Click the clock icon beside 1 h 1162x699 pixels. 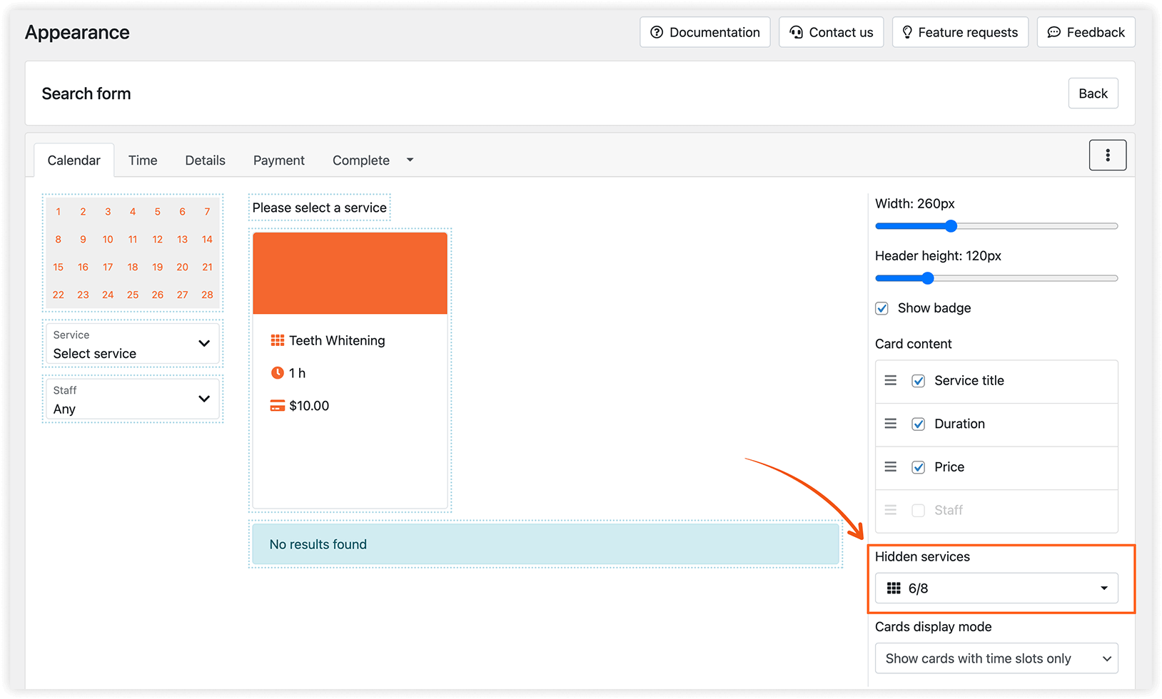coord(278,372)
